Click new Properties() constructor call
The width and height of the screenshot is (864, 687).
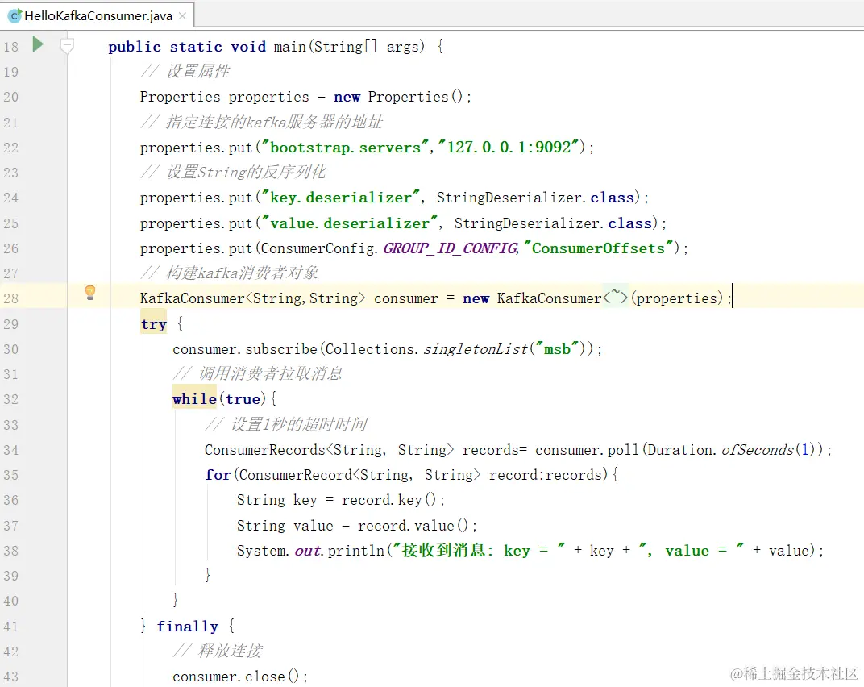point(398,97)
